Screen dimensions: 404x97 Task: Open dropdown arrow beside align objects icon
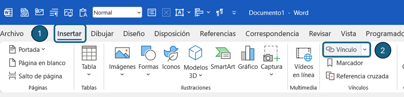[x=208, y=12]
